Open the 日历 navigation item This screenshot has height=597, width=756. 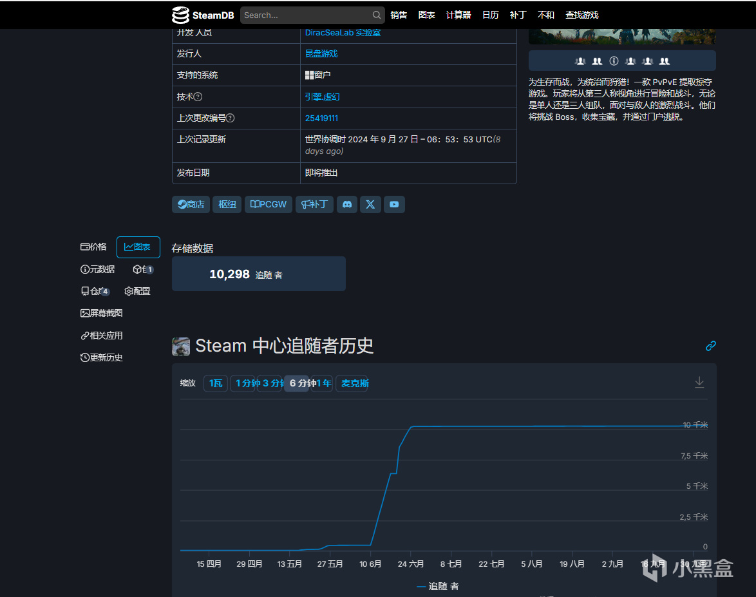[x=490, y=15]
